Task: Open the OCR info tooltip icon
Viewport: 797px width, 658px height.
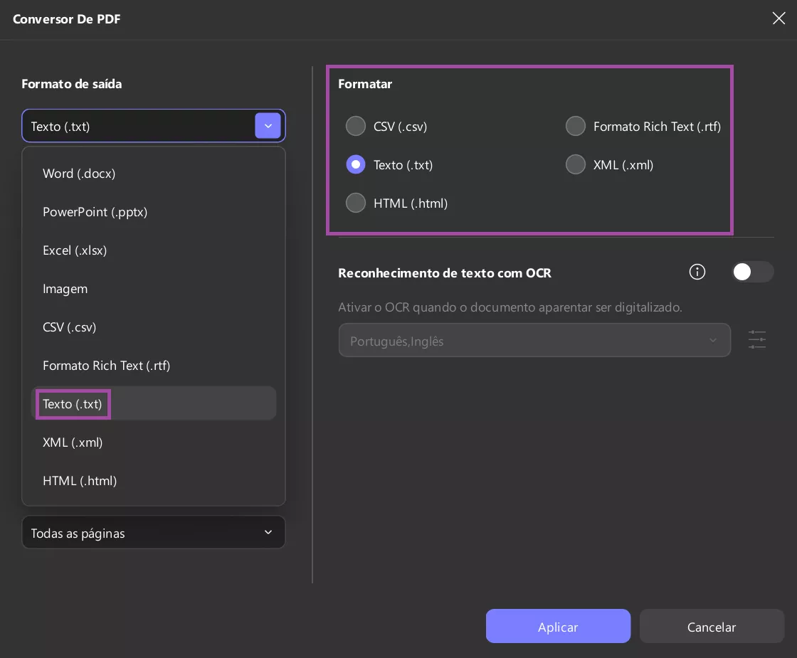Action: 697,272
